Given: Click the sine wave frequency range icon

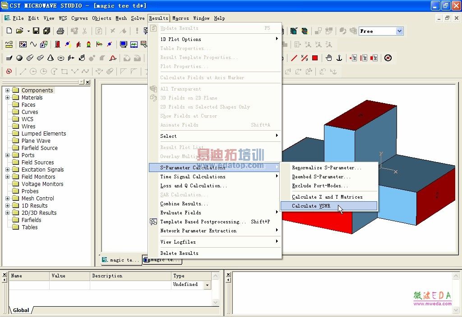Looking at the screenshot, I should 33,45.
